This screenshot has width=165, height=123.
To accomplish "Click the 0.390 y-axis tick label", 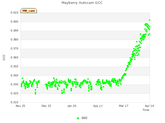I will coord(14,31).
